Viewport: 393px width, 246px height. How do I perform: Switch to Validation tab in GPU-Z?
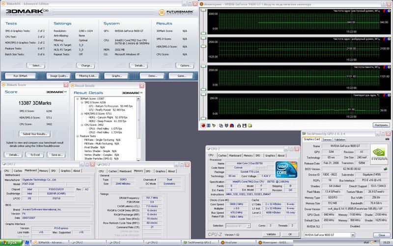tap(339, 140)
